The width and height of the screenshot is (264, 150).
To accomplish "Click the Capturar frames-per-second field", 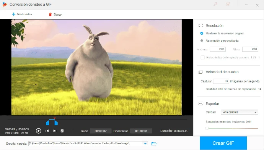I will [x=221, y=81].
